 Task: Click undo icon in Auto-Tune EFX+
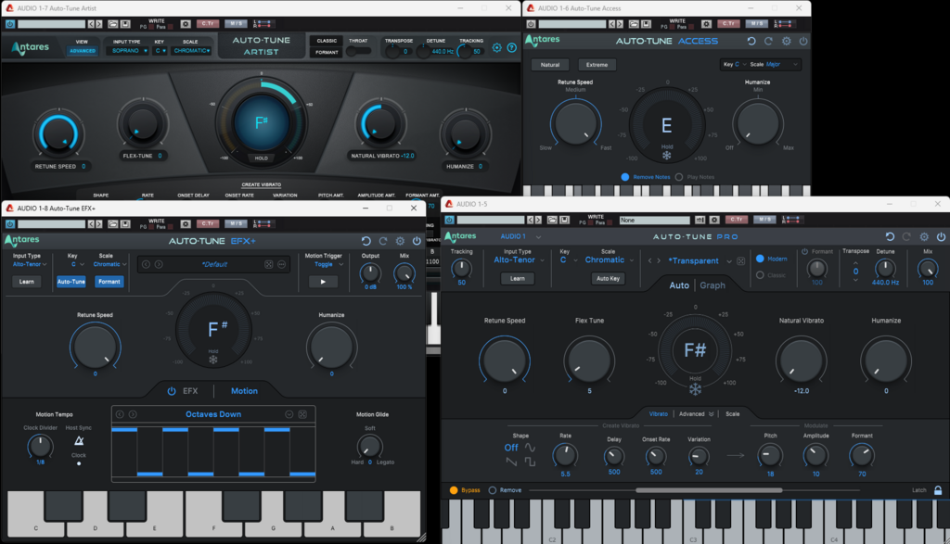(x=366, y=241)
